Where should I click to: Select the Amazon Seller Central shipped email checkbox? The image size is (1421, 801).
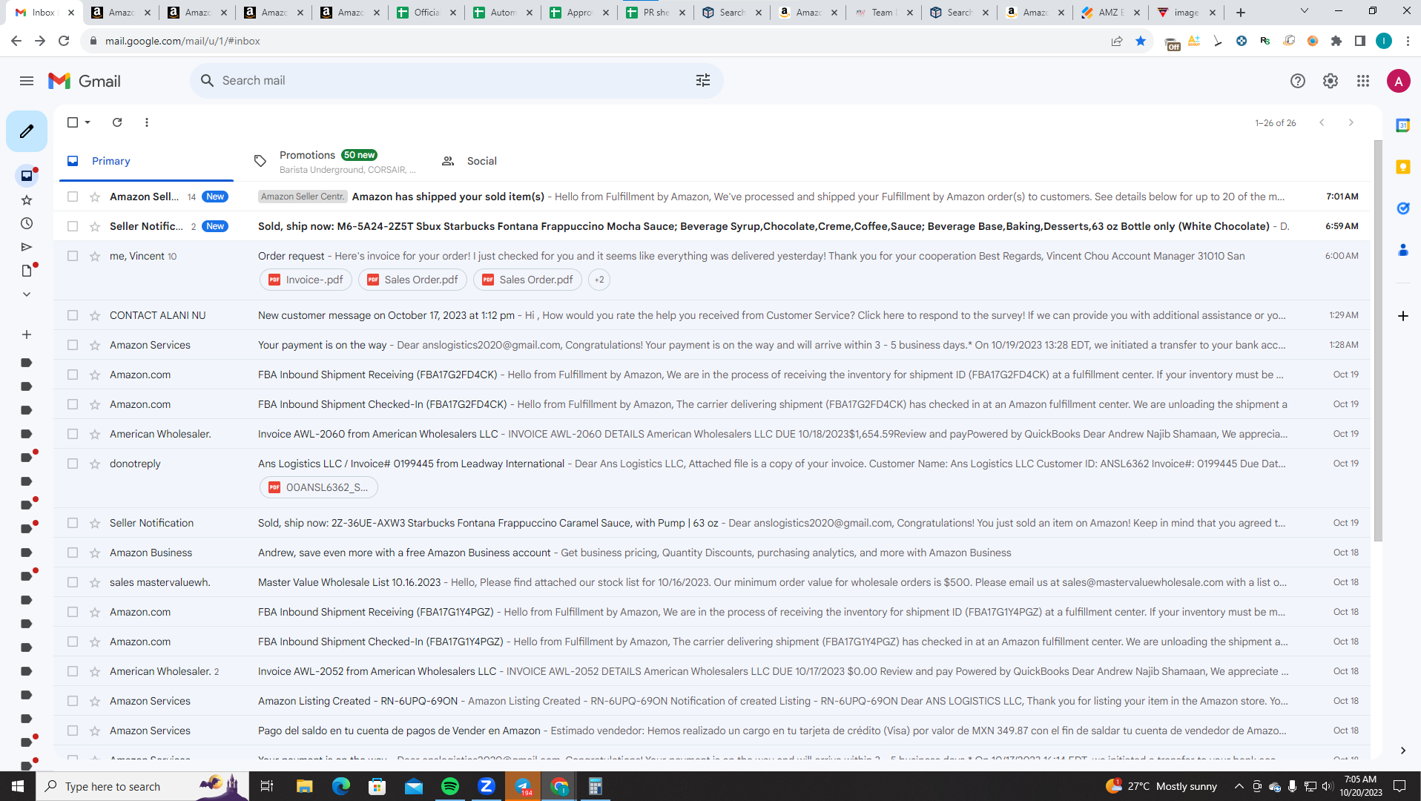click(x=73, y=197)
